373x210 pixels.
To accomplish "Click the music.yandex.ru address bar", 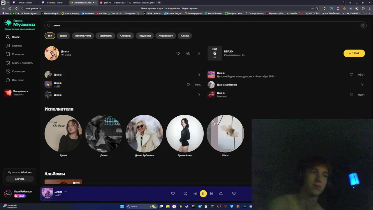I will 33,8.
